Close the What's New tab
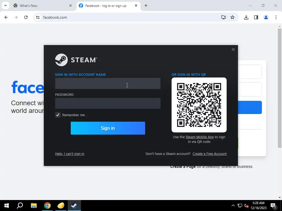Viewport: 282px width, 211px height. tap(70, 6)
